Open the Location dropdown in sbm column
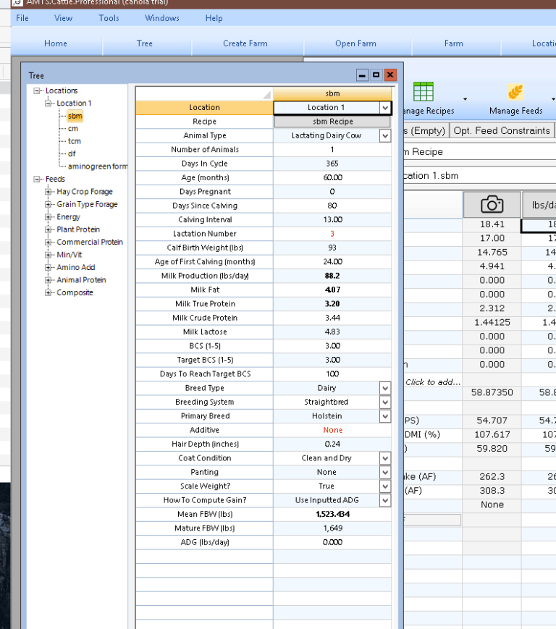 [x=385, y=108]
